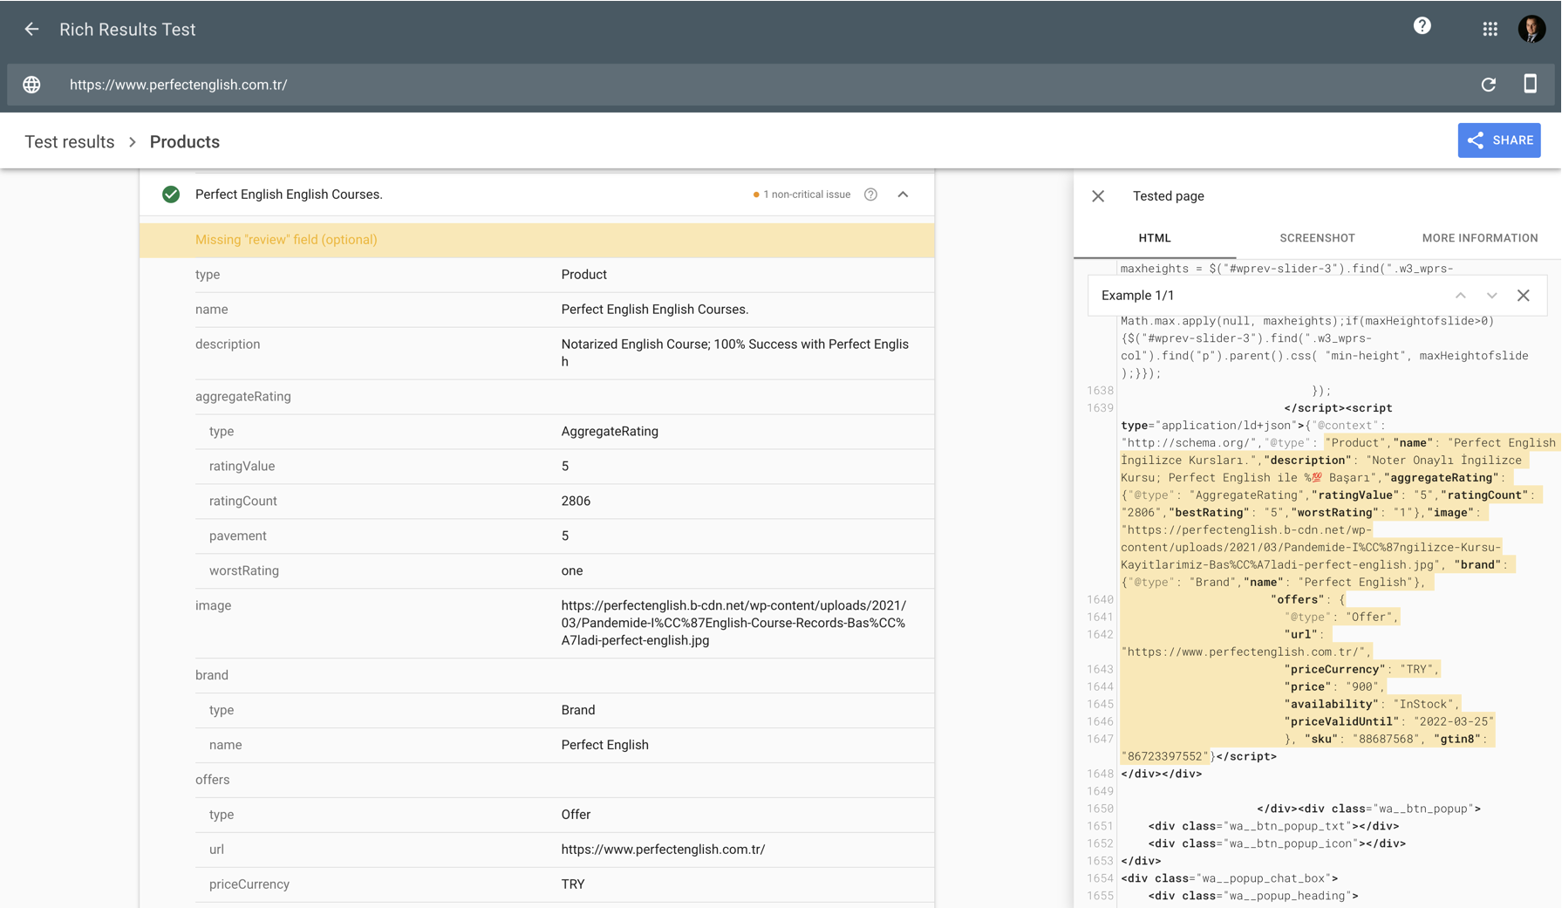The width and height of the screenshot is (1562, 908).
Task: Select the Missing "review" field warning
Action: click(x=536, y=240)
